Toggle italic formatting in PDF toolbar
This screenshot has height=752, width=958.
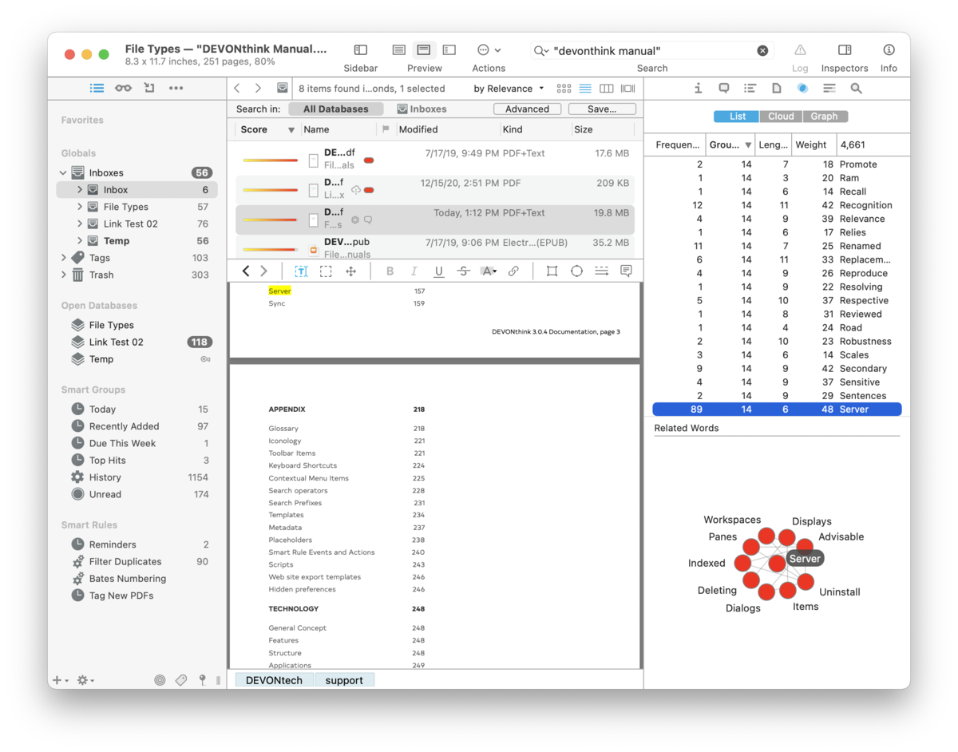414,271
